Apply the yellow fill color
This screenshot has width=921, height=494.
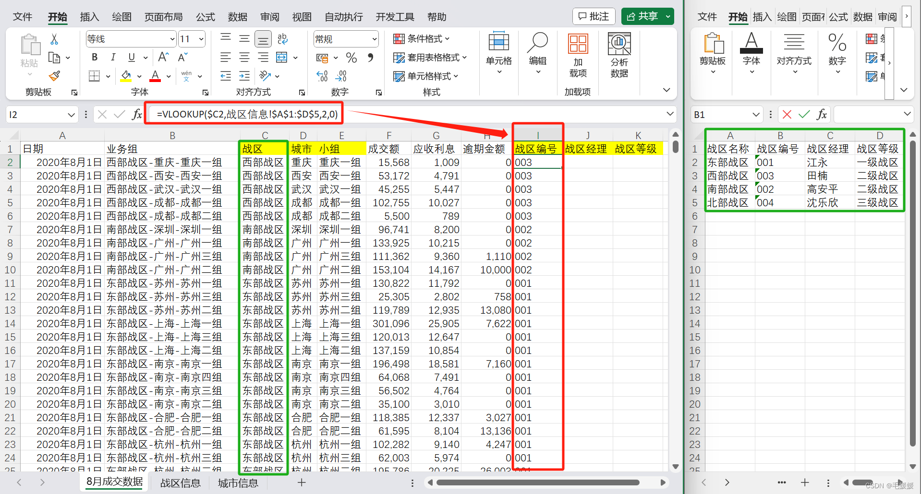point(126,76)
